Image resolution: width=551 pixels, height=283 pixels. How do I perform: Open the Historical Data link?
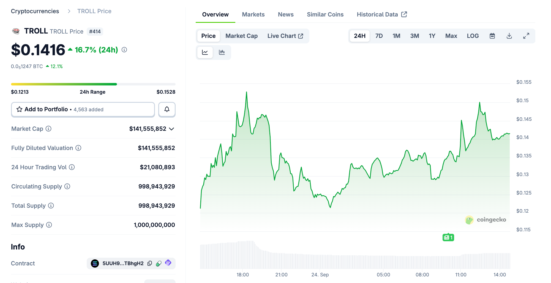tap(381, 15)
